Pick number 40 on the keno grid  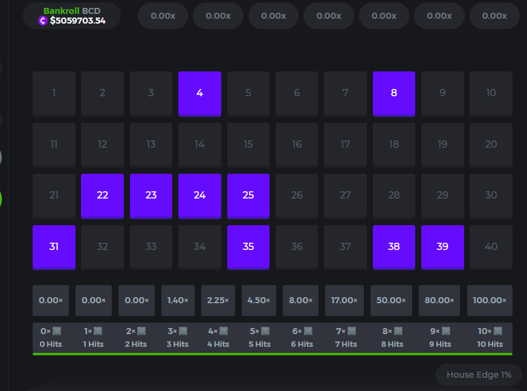point(491,247)
